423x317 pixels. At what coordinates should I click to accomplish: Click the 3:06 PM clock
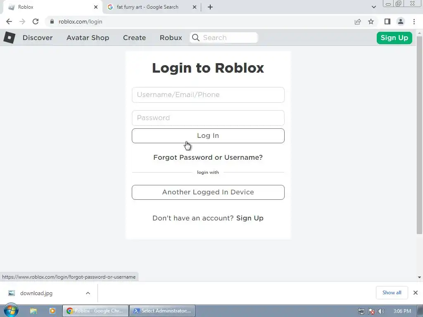402,311
